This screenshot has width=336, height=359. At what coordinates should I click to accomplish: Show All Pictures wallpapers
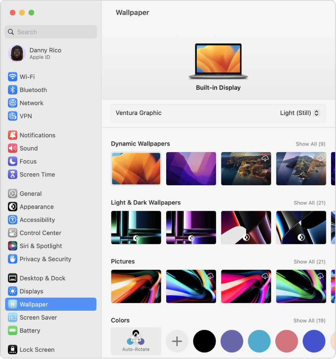309,262
